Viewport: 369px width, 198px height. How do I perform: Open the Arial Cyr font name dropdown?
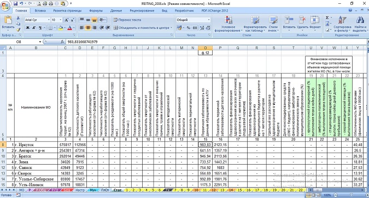pos(49,20)
